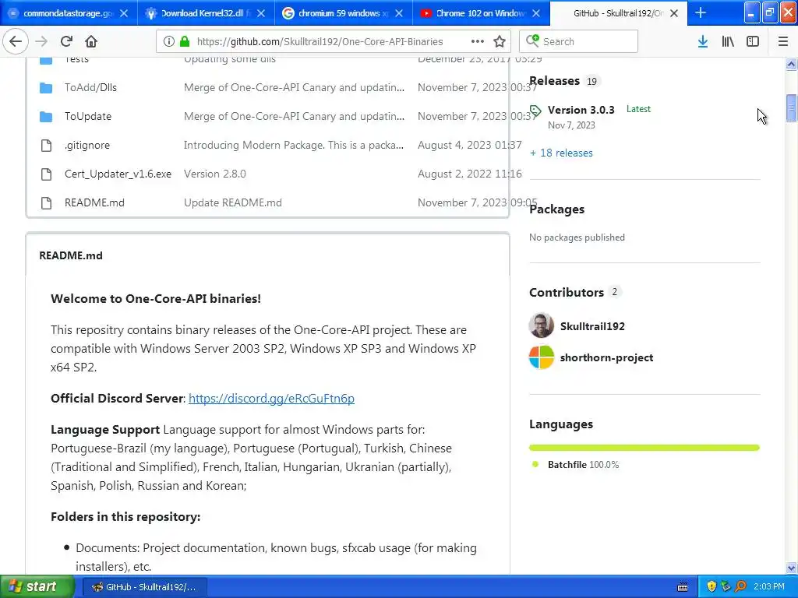
Task: Click the GitHub taskbar window button
Action: coord(144,587)
